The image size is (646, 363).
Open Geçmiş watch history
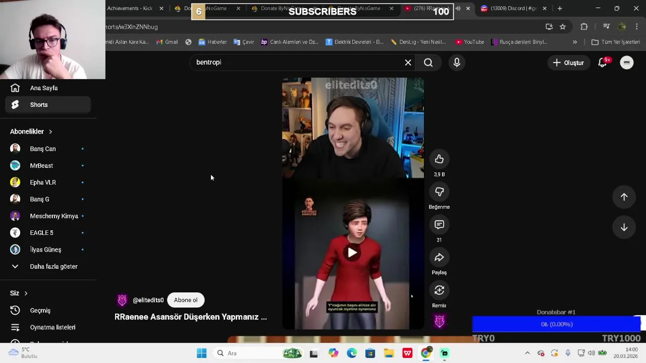(48, 311)
